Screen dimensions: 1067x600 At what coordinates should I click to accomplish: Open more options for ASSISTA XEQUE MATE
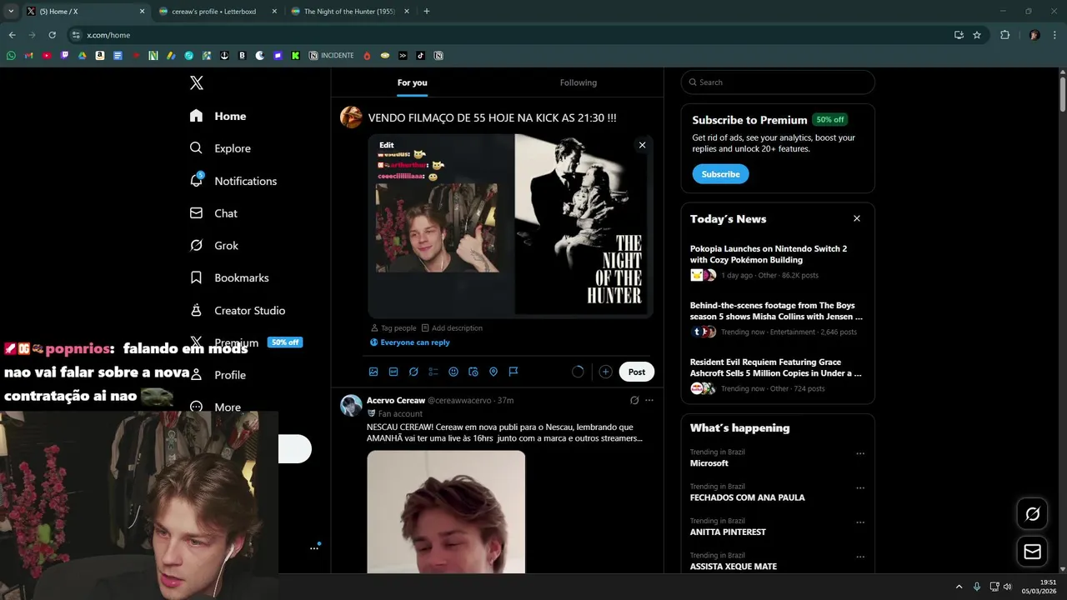[860, 557]
